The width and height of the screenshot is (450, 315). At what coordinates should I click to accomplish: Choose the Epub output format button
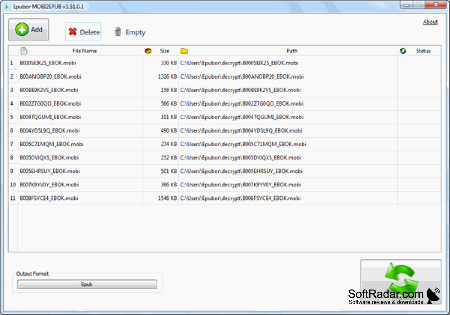pos(87,284)
